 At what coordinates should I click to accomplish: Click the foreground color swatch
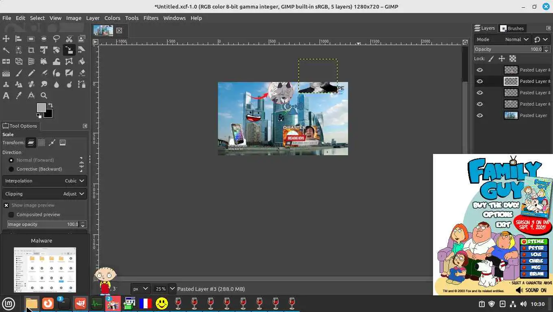coord(41,108)
